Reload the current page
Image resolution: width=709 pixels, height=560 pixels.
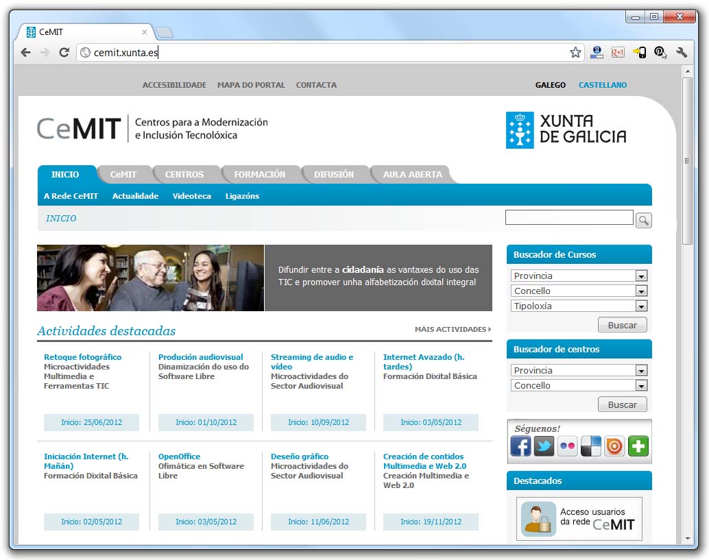(64, 52)
